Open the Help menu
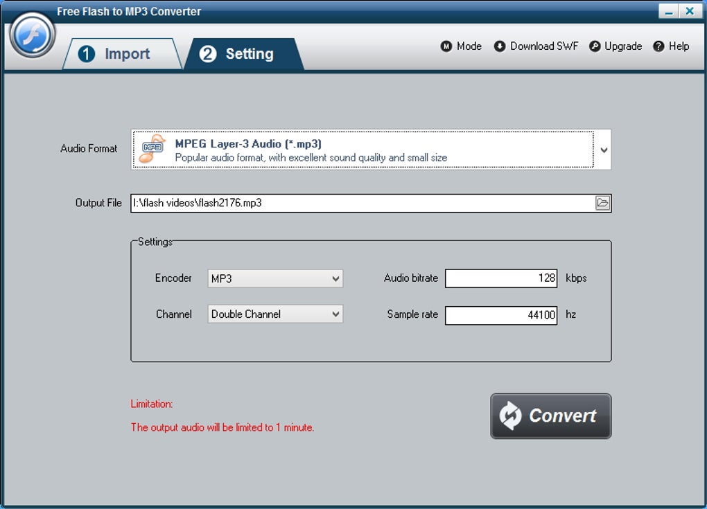 pos(671,46)
